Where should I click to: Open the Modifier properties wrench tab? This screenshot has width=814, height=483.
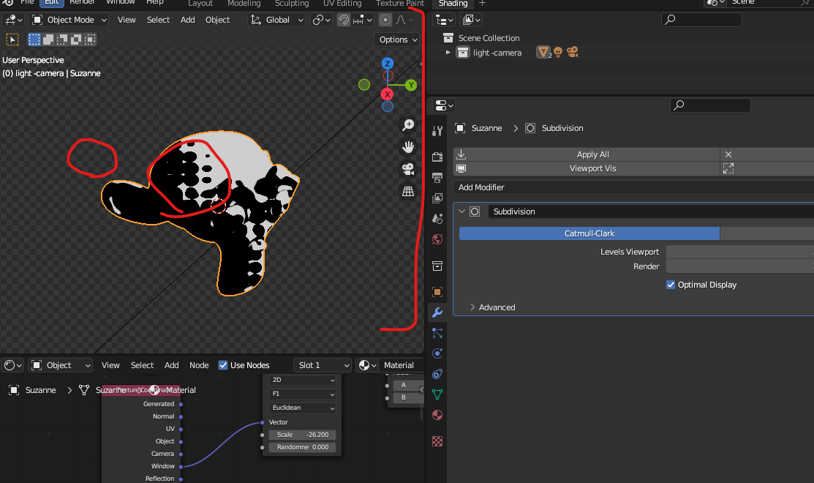click(x=437, y=312)
